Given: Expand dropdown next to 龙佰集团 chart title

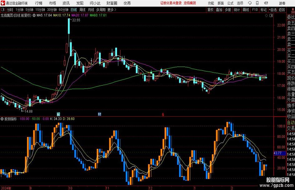Looking at the screenshot, I should (34, 15).
